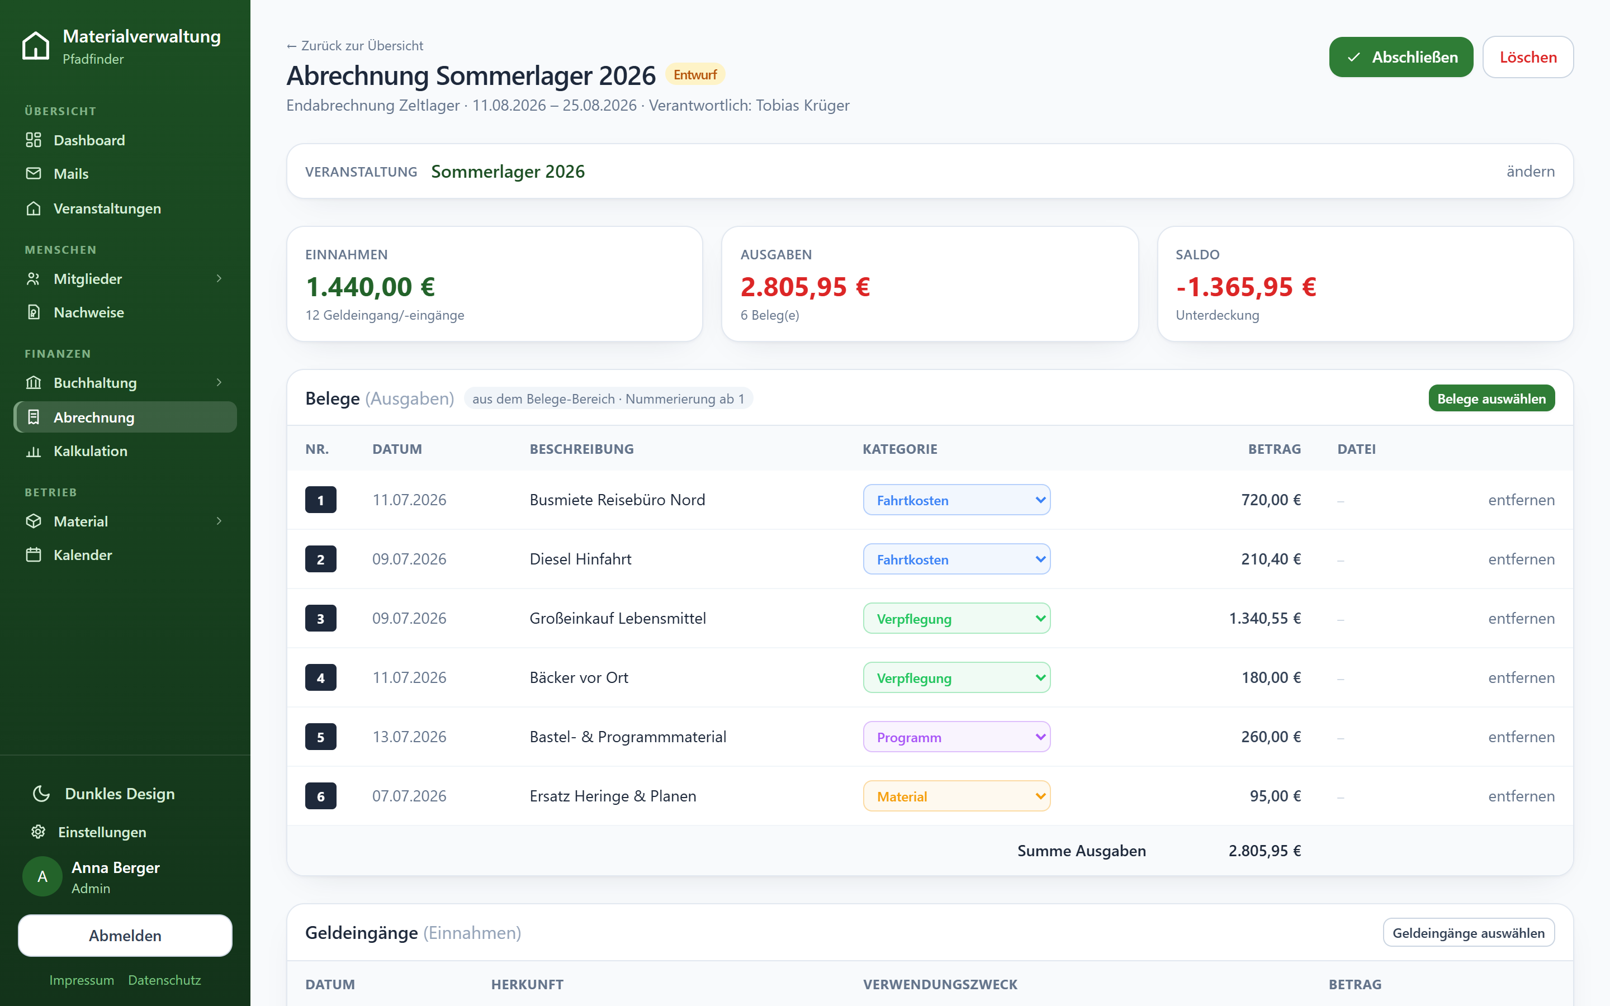
Task: Open Programm category dropdown for Bastelmaterial
Action: click(956, 737)
